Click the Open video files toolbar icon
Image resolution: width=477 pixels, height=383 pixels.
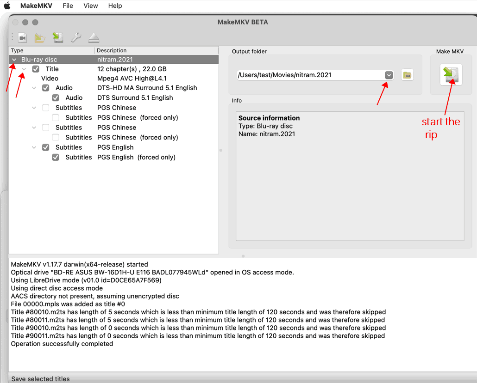22,37
